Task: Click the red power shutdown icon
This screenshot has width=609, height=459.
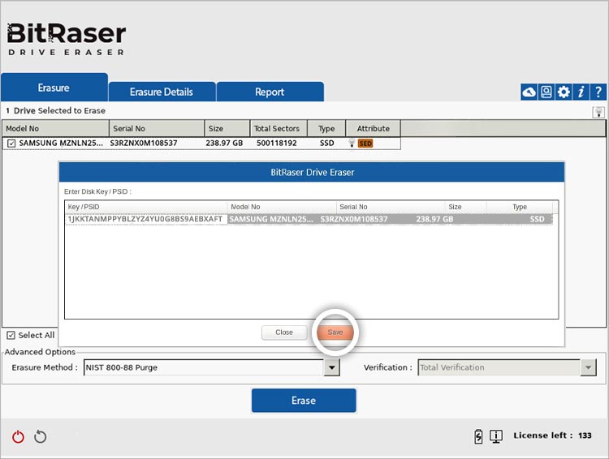Action: point(18,436)
